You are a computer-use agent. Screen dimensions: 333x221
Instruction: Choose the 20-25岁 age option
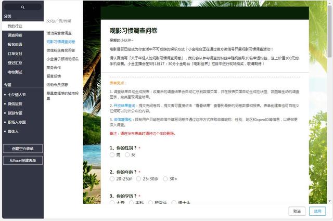pyautogui.click(x=112, y=179)
